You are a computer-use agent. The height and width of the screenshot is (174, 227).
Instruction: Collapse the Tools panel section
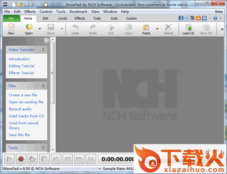(43, 148)
